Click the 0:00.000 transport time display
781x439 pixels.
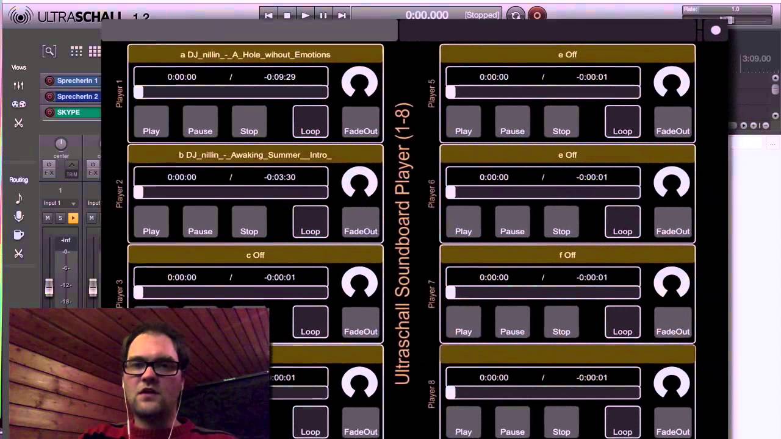click(427, 15)
